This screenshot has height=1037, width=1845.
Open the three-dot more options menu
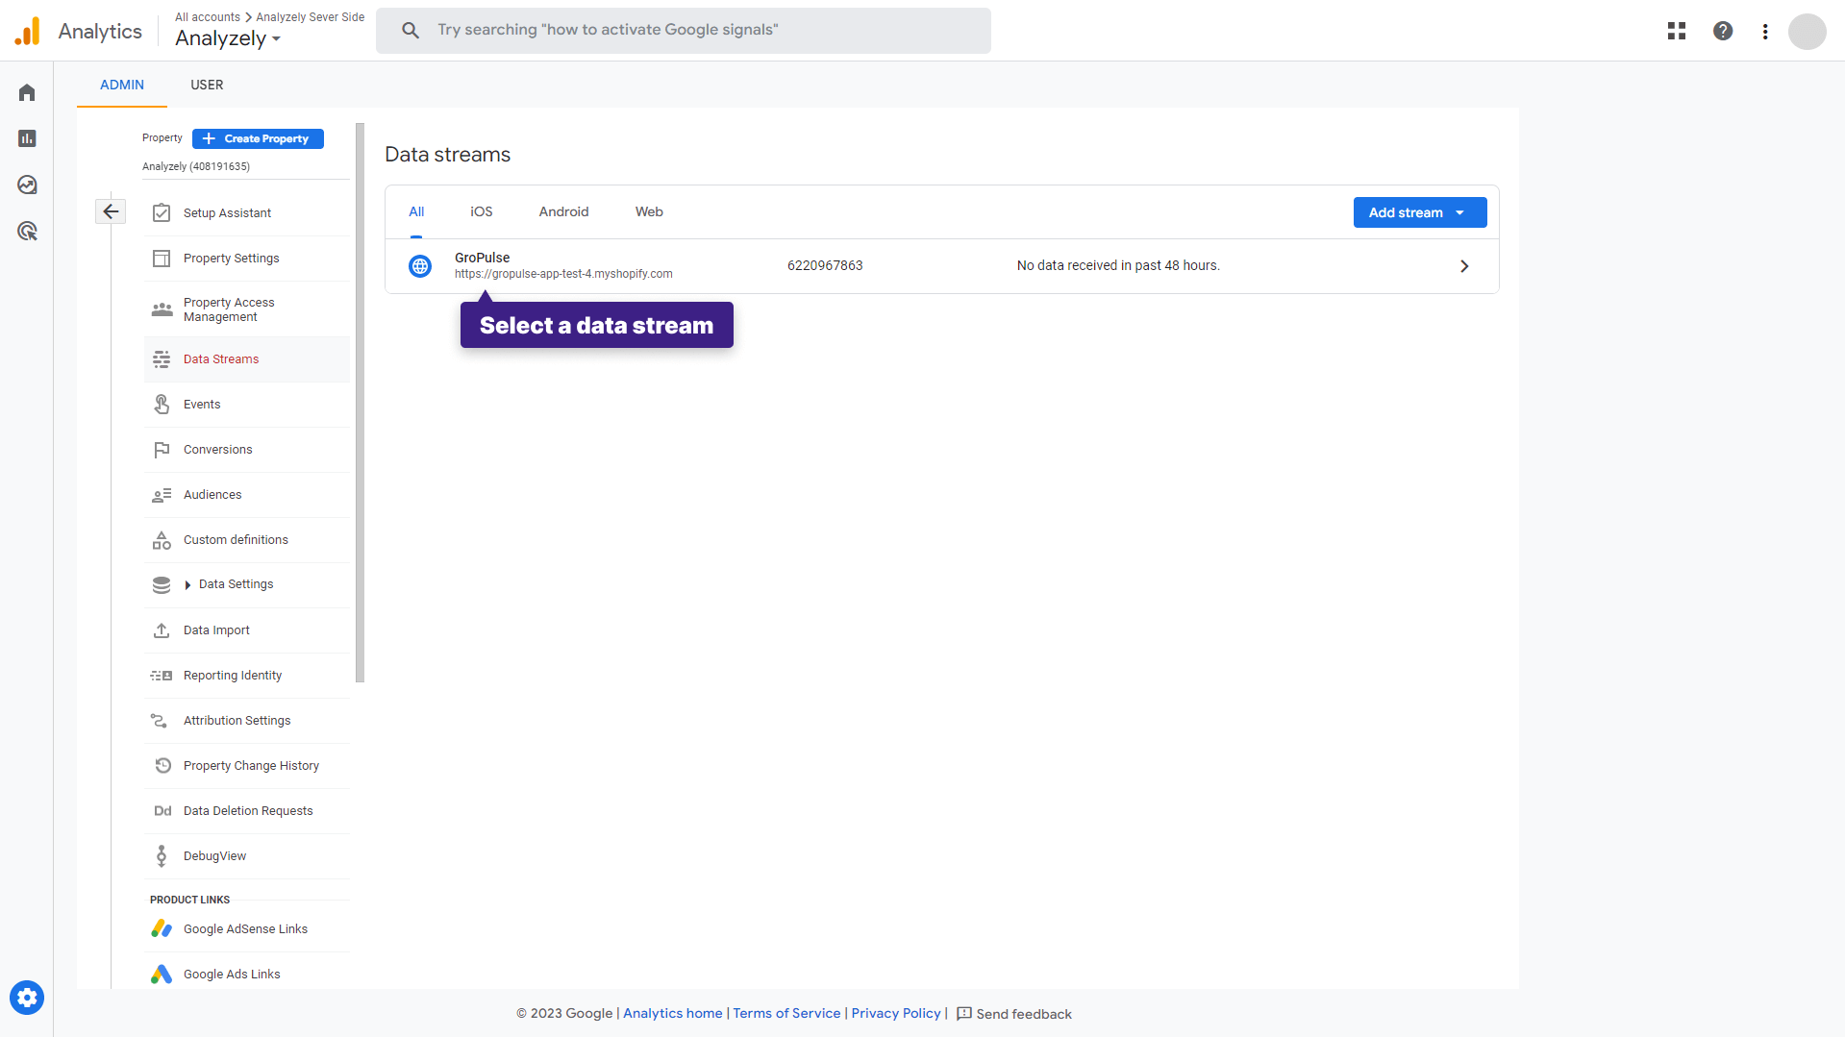pyautogui.click(x=1765, y=31)
